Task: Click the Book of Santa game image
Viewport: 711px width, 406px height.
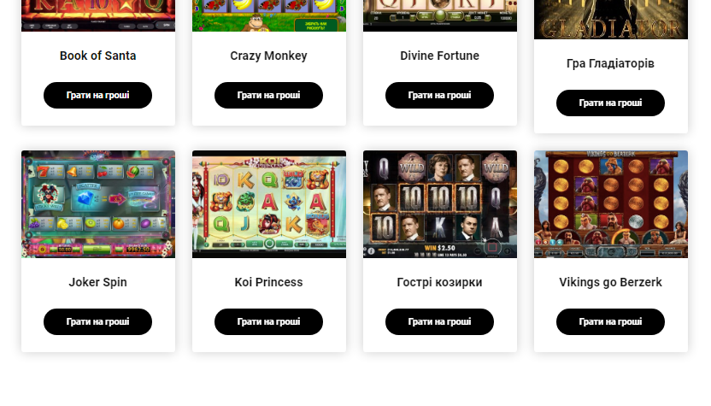Action: pyautogui.click(x=98, y=15)
